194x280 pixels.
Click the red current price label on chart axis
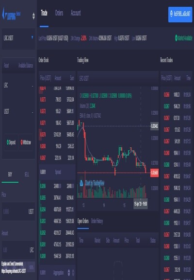[x=154, y=173]
